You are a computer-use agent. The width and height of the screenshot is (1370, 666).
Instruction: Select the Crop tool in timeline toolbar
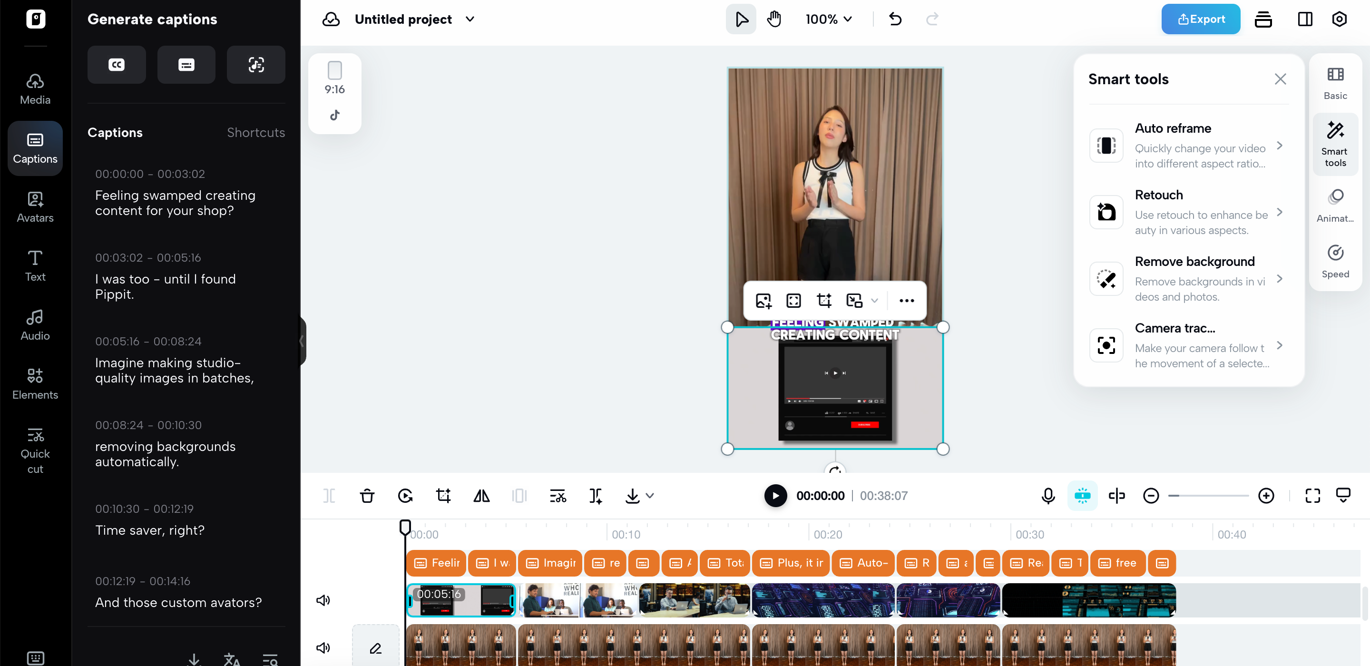pyautogui.click(x=443, y=496)
